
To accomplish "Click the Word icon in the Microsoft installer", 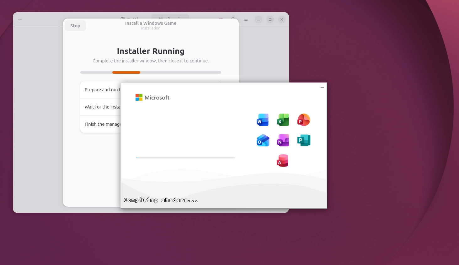I will point(263,120).
